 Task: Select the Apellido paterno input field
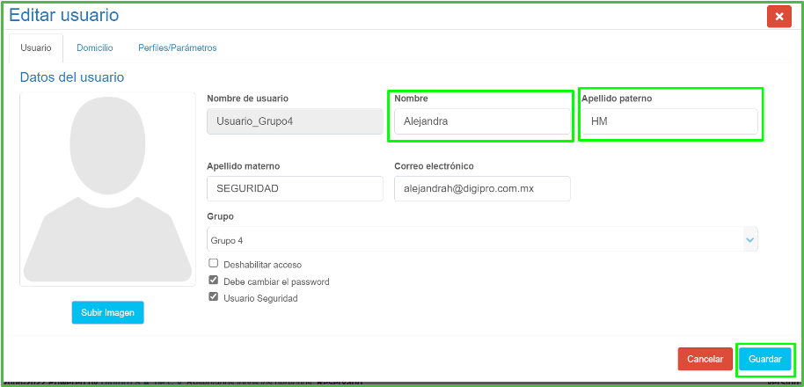(669, 121)
